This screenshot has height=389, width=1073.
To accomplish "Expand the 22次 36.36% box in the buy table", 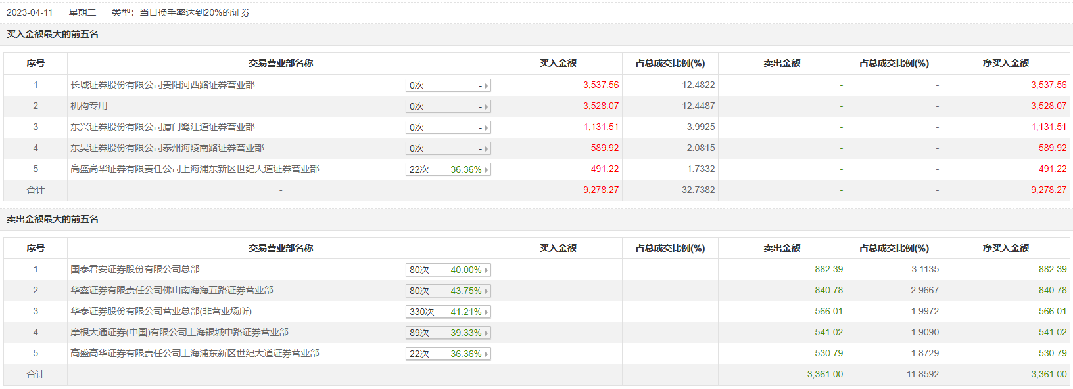I will coord(448,170).
